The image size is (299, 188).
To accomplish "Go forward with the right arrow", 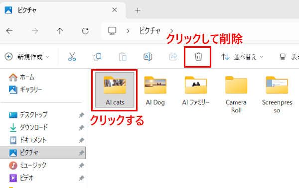I will (34, 31).
